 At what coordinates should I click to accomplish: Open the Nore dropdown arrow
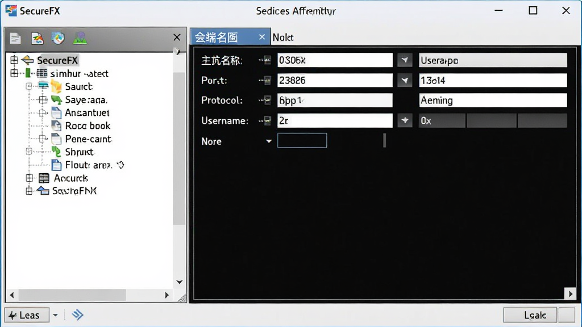click(x=269, y=141)
